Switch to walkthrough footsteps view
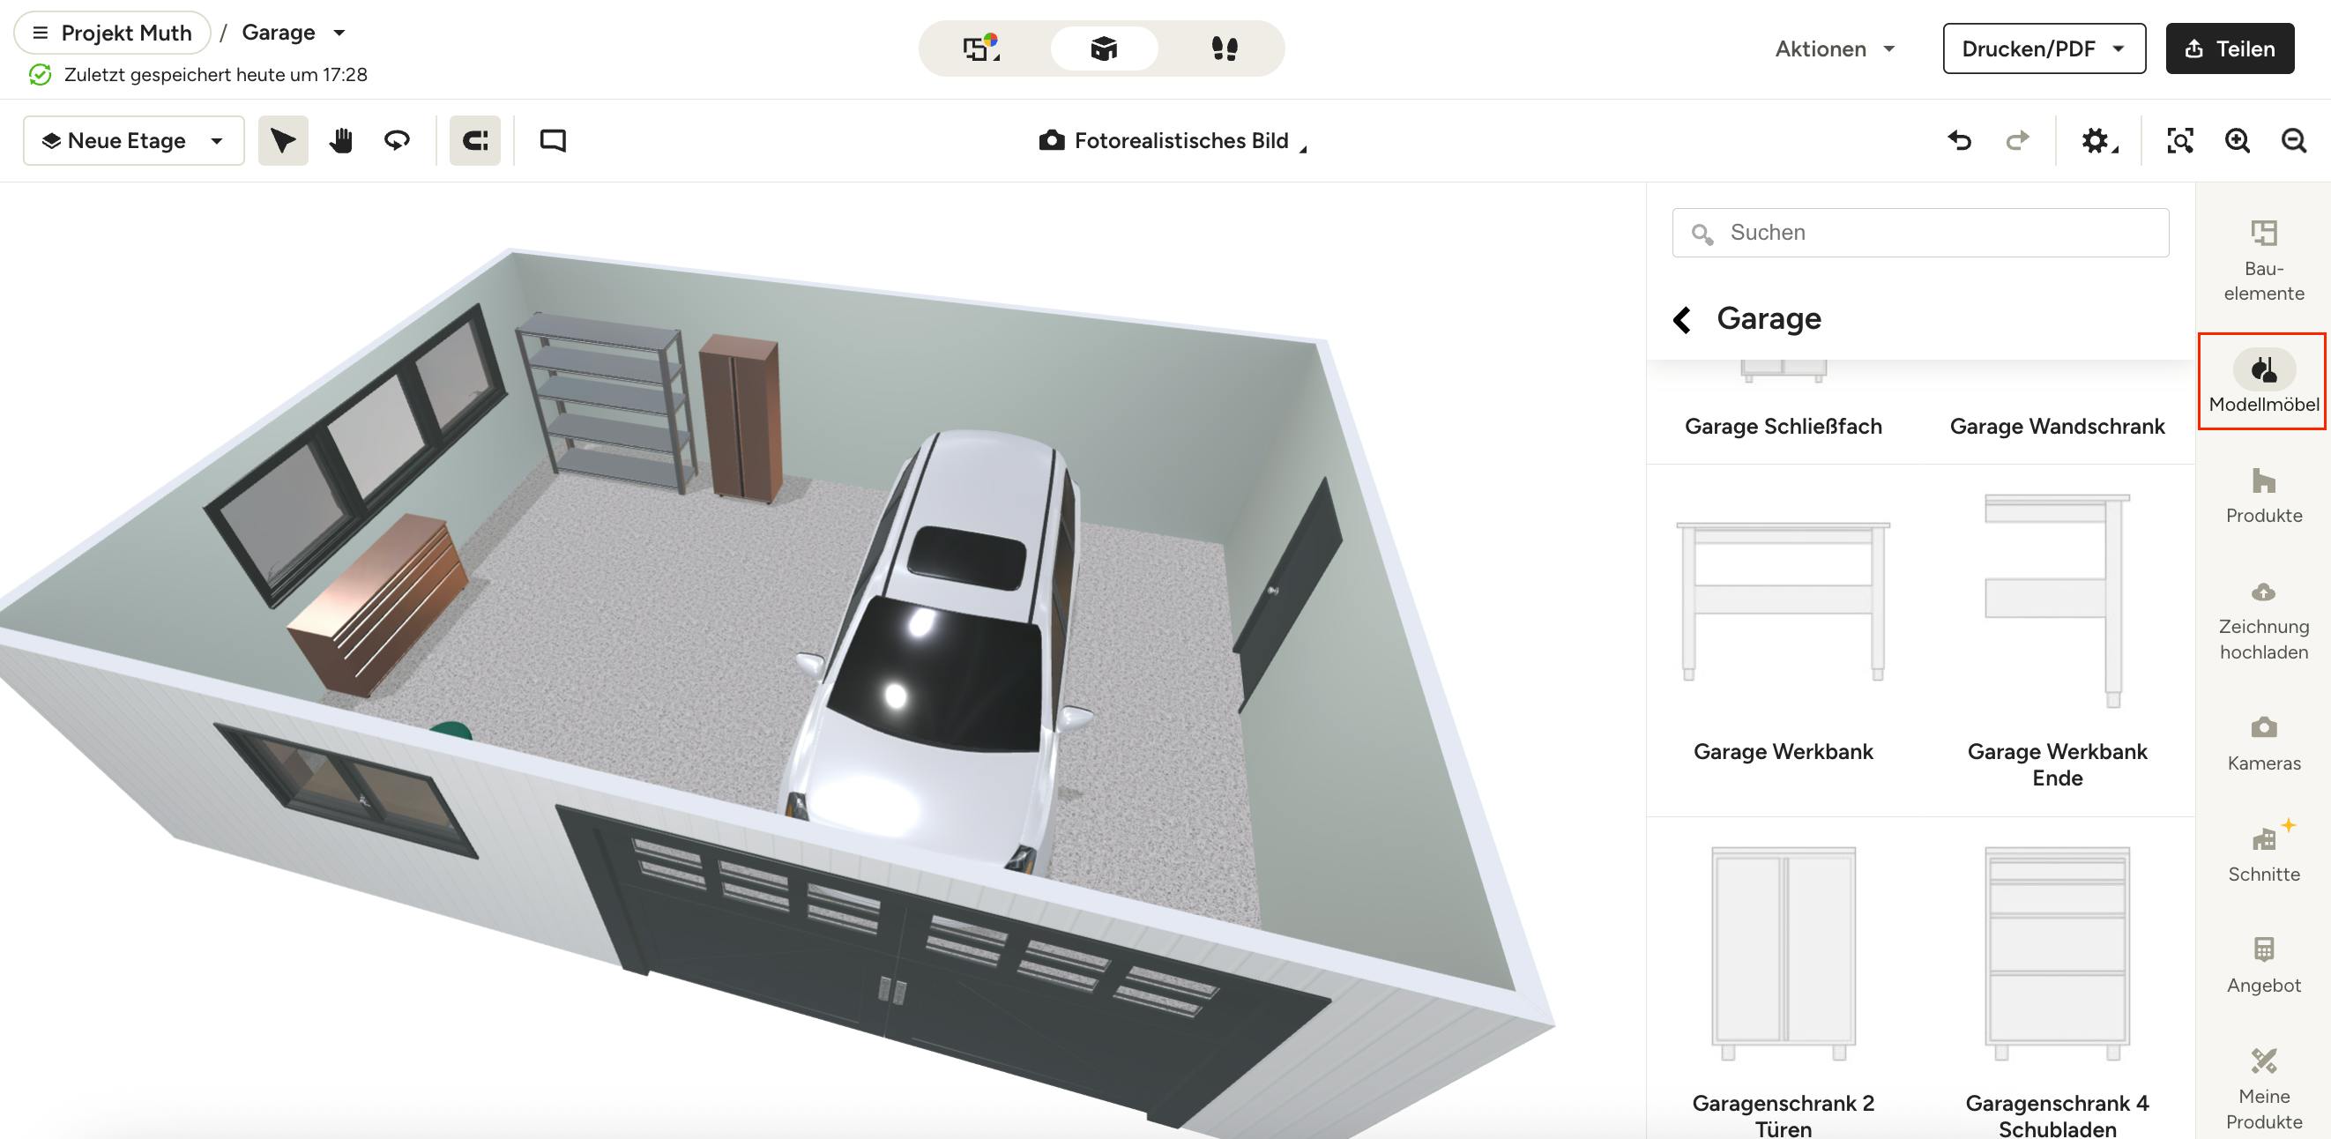The width and height of the screenshot is (2331, 1139). (x=1225, y=48)
